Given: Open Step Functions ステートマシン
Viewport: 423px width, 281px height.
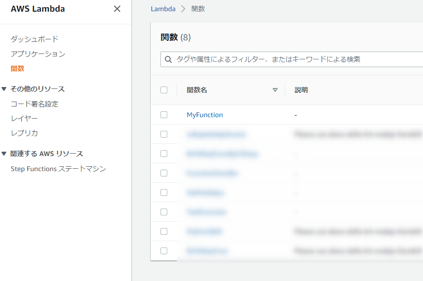Looking at the screenshot, I should [x=58, y=169].
